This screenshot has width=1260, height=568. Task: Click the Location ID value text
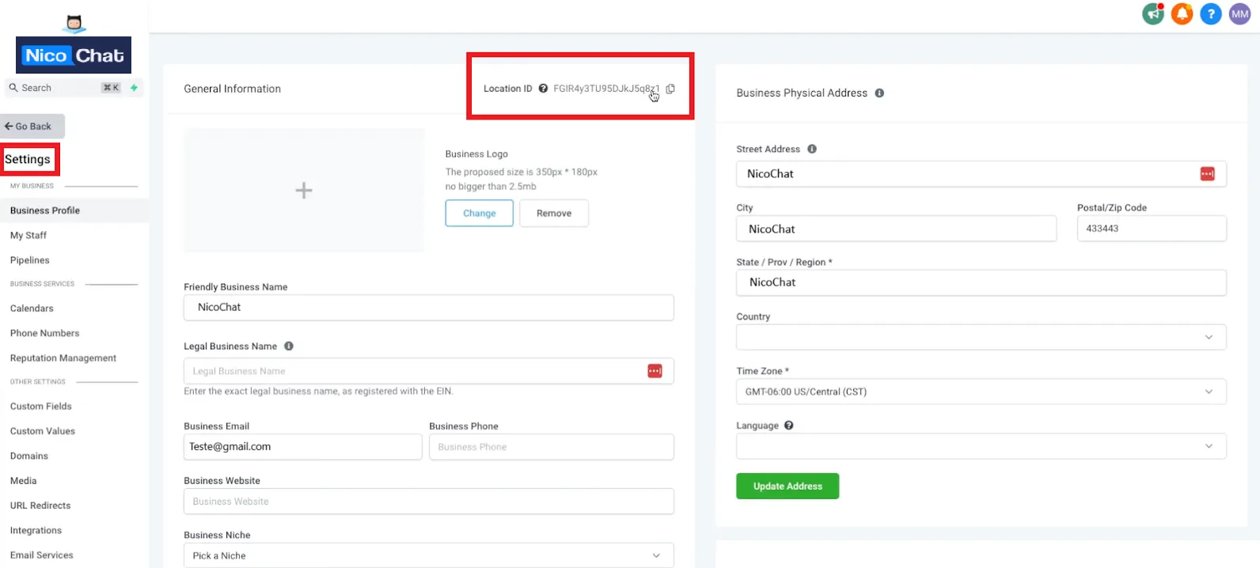pyautogui.click(x=606, y=89)
